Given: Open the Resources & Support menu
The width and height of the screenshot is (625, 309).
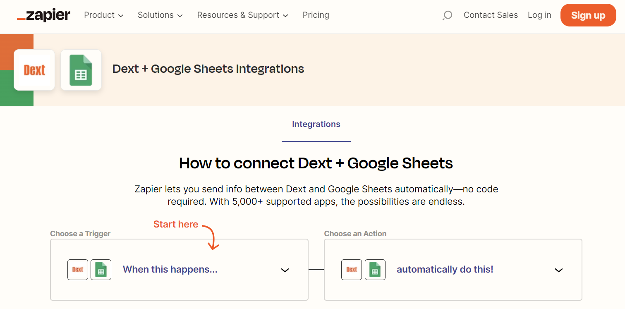Looking at the screenshot, I should pyautogui.click(x=243, y=15).
